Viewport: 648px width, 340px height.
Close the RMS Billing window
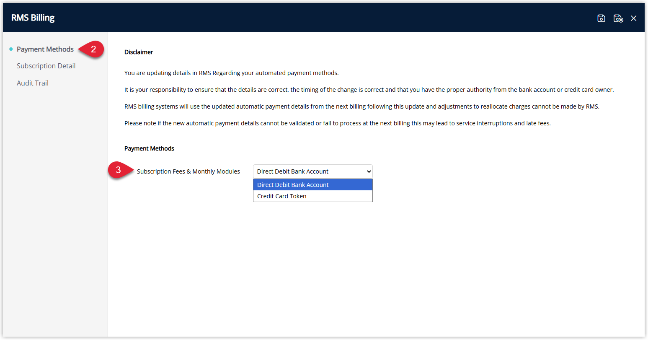633,18
